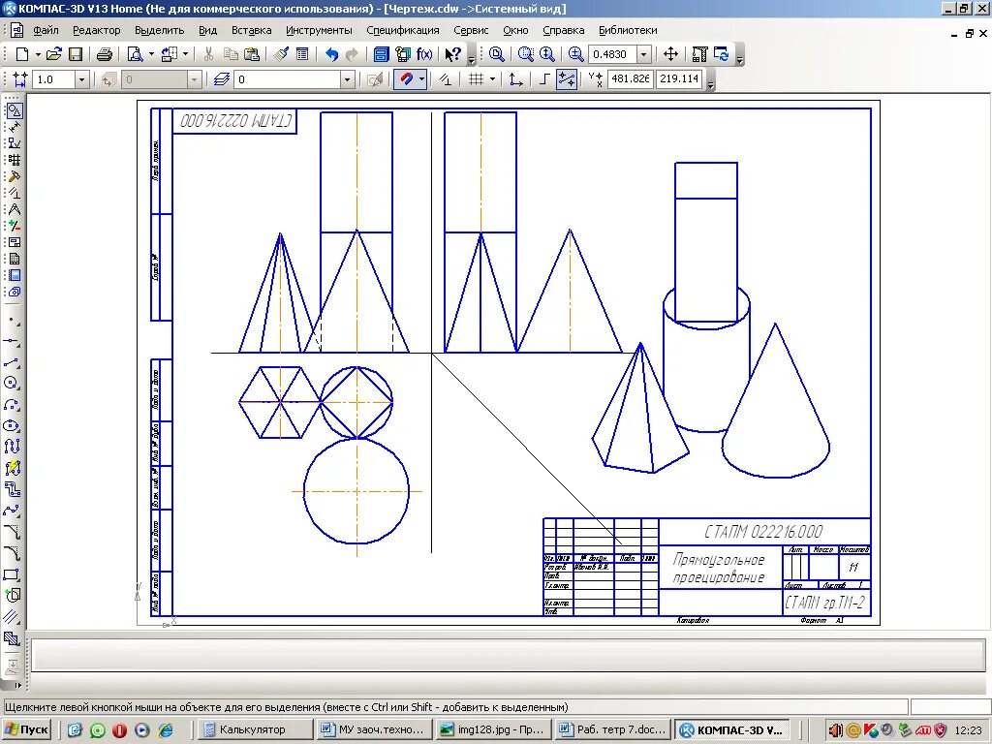
Task: Select the Geometry panel icon in the left toolbar
Action: click(x=14, y=110)
